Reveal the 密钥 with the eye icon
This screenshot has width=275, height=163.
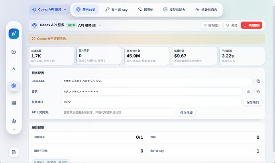point(249,92)
